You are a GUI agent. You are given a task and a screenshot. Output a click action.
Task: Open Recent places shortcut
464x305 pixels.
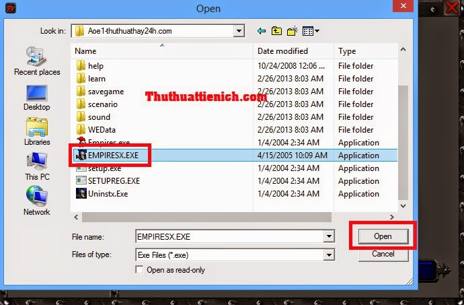37,61
